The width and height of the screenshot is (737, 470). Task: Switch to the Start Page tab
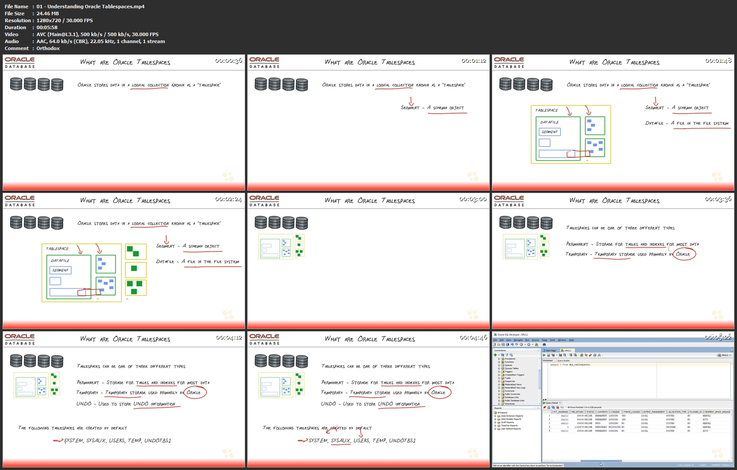pos(550,350)
